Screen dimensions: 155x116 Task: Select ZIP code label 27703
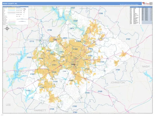coord(50,30)
